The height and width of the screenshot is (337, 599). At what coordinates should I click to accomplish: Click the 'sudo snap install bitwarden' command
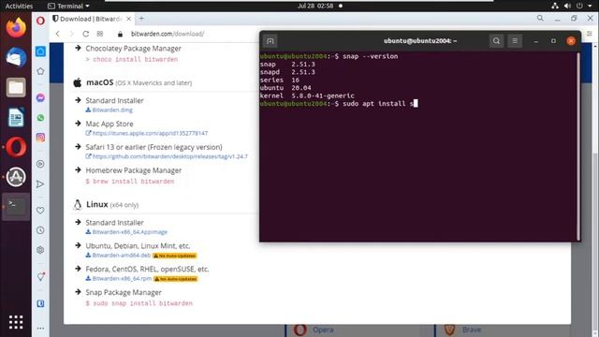tap(142, 303)
